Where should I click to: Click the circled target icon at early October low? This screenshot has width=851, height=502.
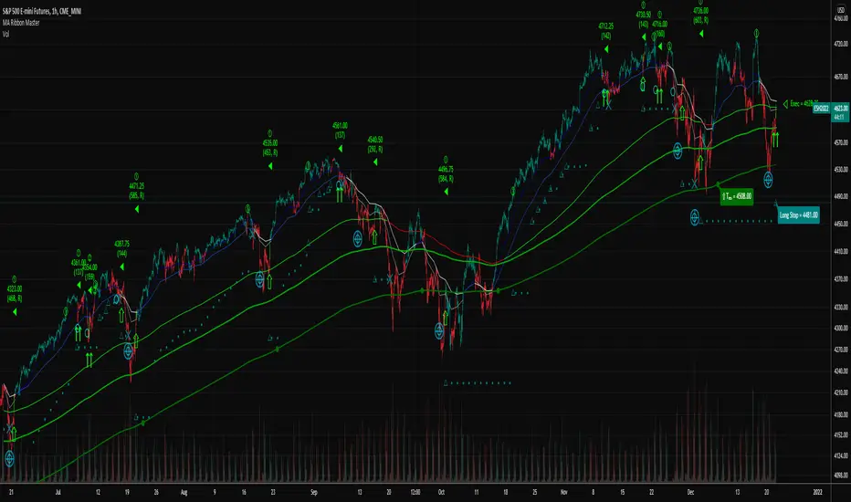coord(439,331)
